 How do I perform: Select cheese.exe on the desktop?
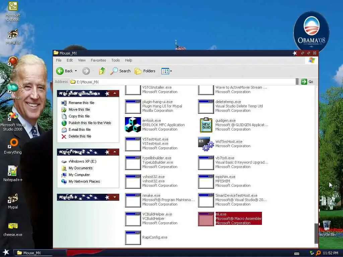pos(13,229)
